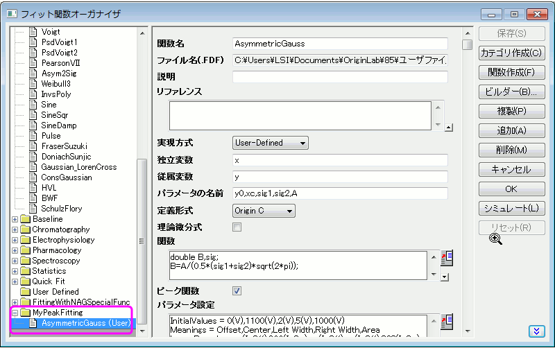Expand the Statistics category
The width and height of the screenshot is (555, 348).
15,271
